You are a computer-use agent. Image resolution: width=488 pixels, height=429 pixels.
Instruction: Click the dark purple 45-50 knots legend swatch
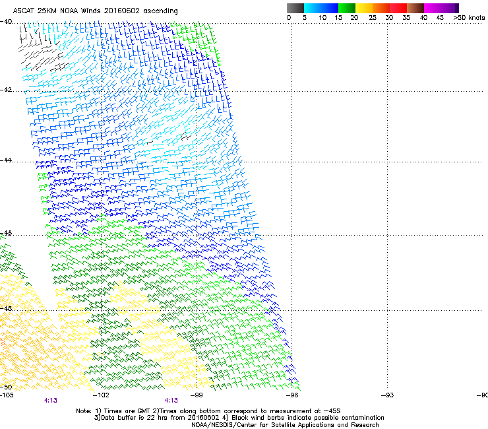coord(450,8)
